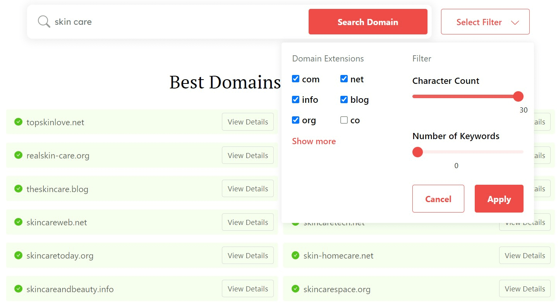Click green check icon beside skin-homecare.net

coord(295,255)
